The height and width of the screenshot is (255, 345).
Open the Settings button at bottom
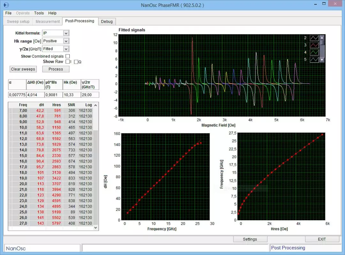(x=250, y=239)
